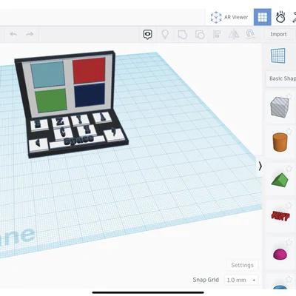Image resolution: width=296 pixels, height=296 pixels.
Task: Click the Mirror tool icon
Action: coord(233,34)
